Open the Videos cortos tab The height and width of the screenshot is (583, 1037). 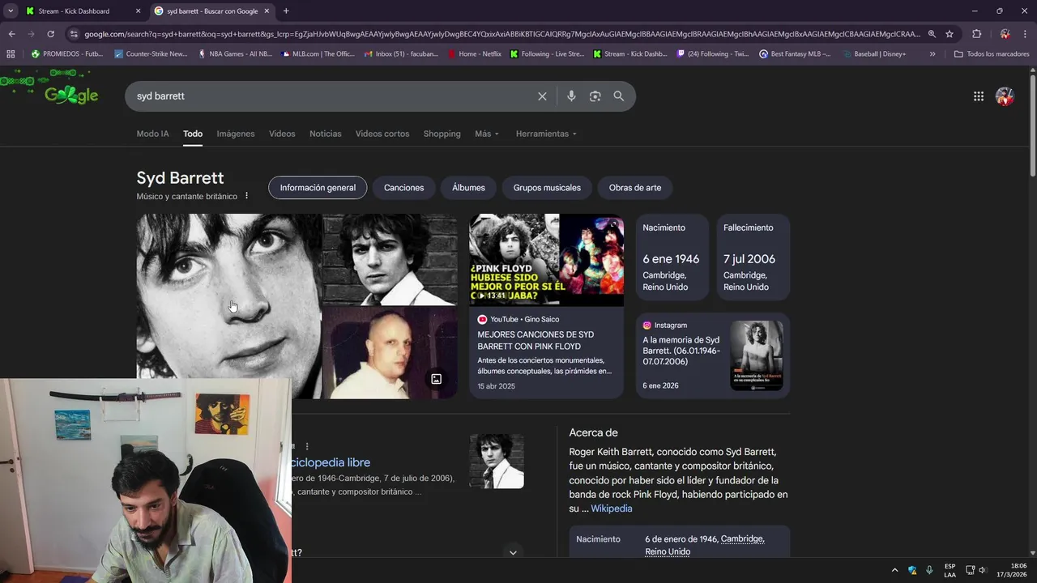coord(382,134)
